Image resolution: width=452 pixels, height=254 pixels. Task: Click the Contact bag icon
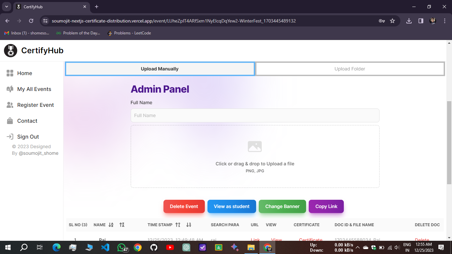coord(10,121)
